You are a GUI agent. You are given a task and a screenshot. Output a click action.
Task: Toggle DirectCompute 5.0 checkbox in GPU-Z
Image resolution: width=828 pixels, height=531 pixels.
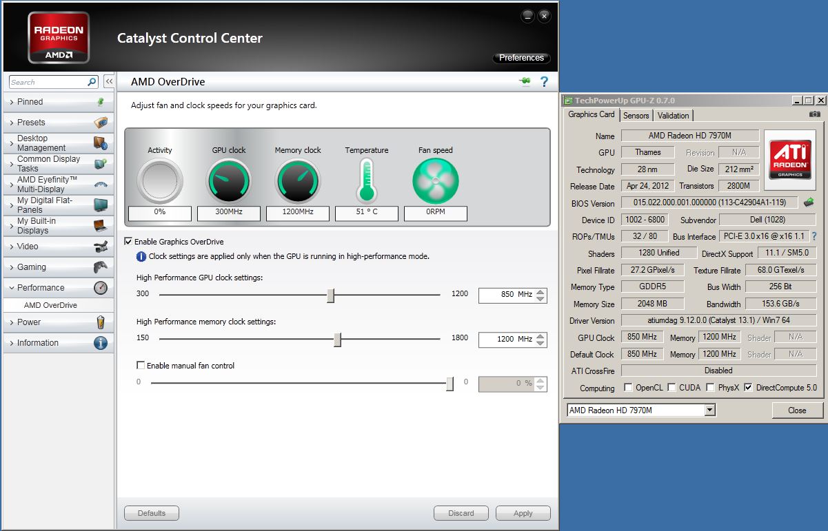click(x=749, y=388)
